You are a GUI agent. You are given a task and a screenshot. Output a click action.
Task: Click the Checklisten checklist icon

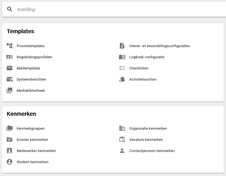[122, 68]
